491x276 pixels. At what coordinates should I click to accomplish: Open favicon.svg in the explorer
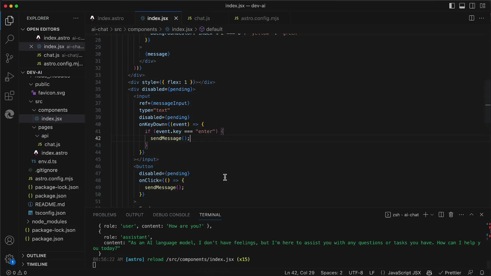tap(52, 93)
